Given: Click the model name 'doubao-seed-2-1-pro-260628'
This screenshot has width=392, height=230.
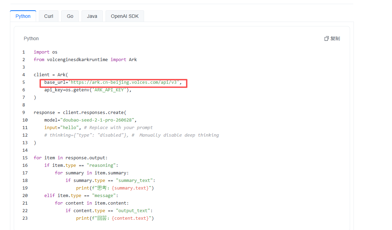Looking at the screenshot, I should tap(97, 120).
